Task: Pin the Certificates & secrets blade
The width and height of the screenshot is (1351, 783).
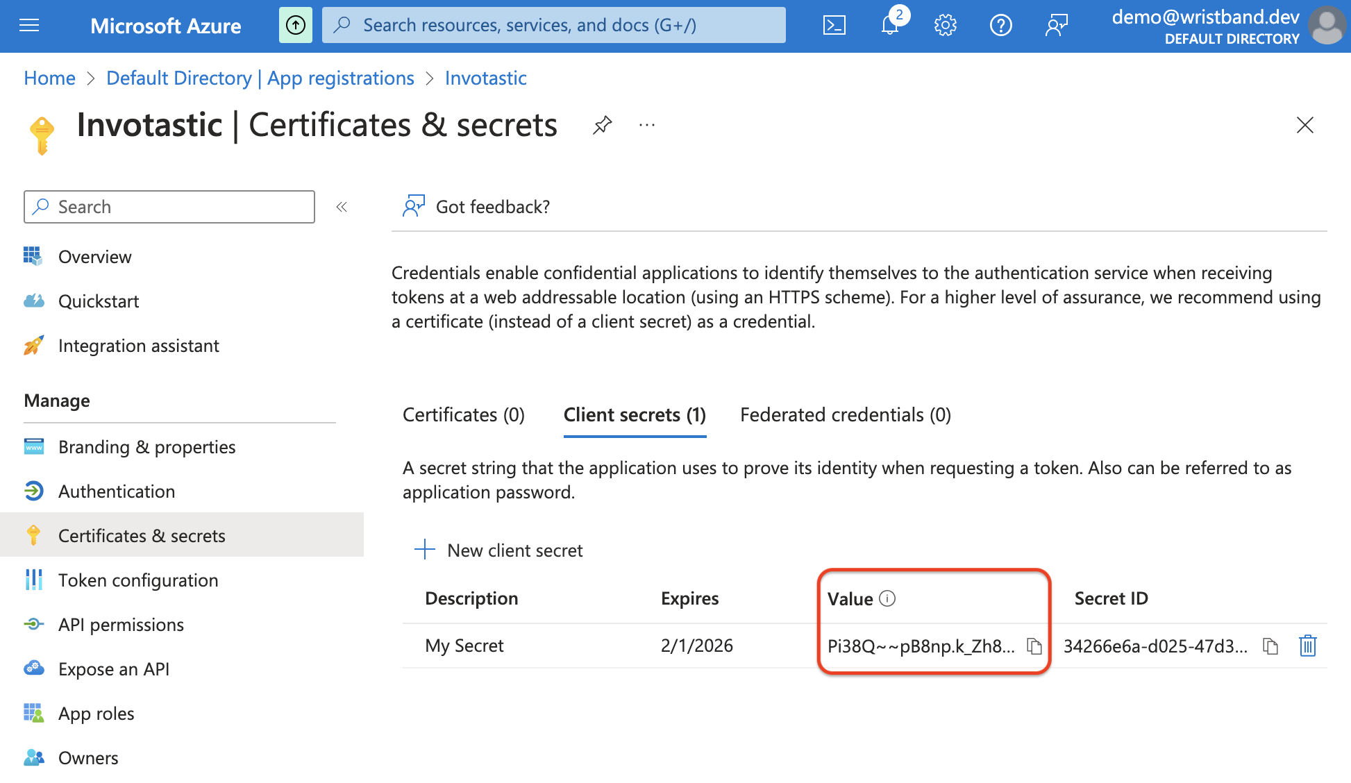Action: point(602,125)
